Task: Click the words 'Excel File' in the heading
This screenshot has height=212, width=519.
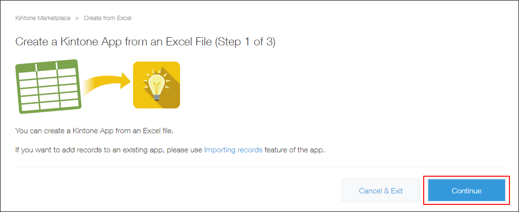Action: [x=189, y=42]
